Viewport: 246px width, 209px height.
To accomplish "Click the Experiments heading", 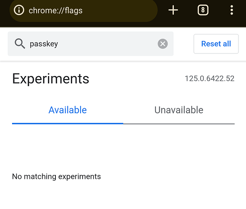I will [51, 79].
